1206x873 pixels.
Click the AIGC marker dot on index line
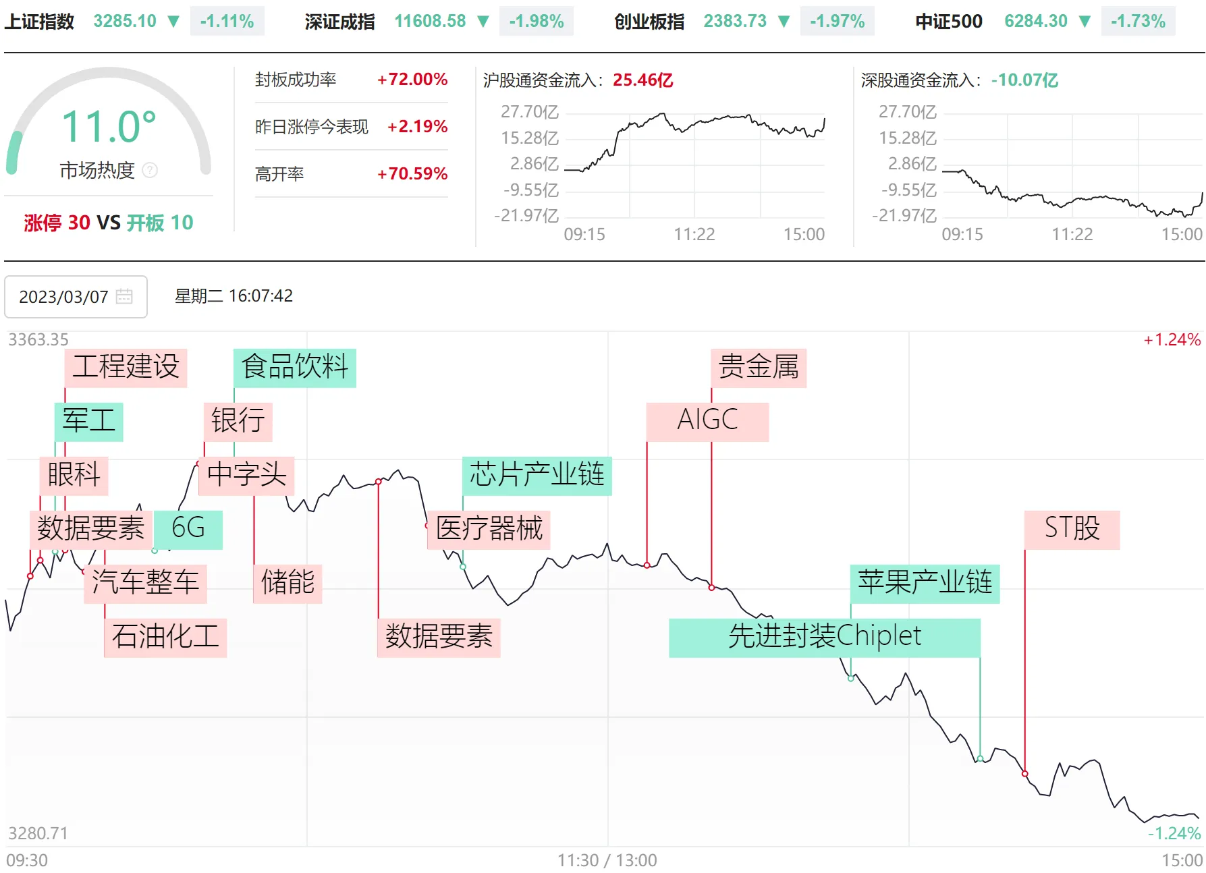pyautogui.click(x=647, y=565)
